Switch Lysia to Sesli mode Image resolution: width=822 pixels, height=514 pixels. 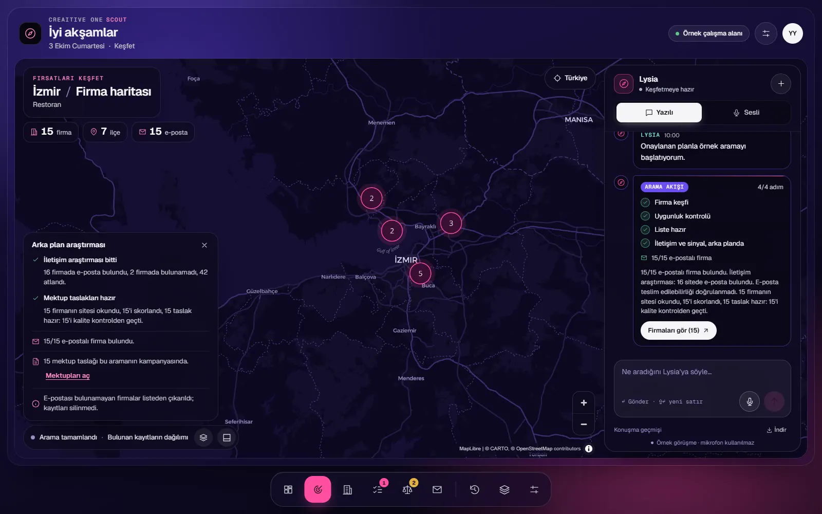tap(746, 113)
